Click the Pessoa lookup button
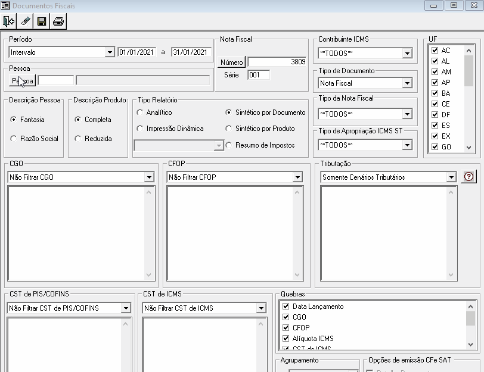The width and height of the screenshot is (484, 372). pyautogui.click(x=22, y=81)
